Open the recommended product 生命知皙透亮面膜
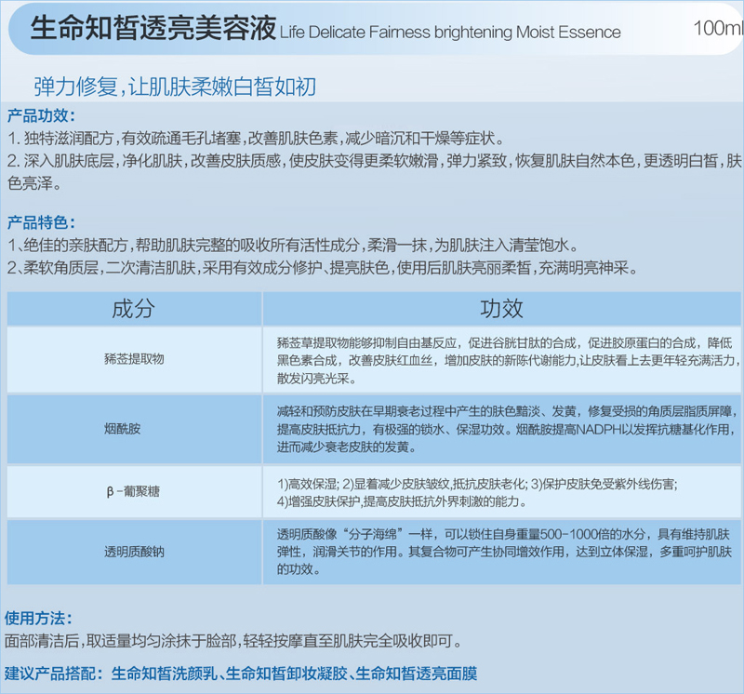The height and width of the screenshot is (694, 744). click(417, 673)
